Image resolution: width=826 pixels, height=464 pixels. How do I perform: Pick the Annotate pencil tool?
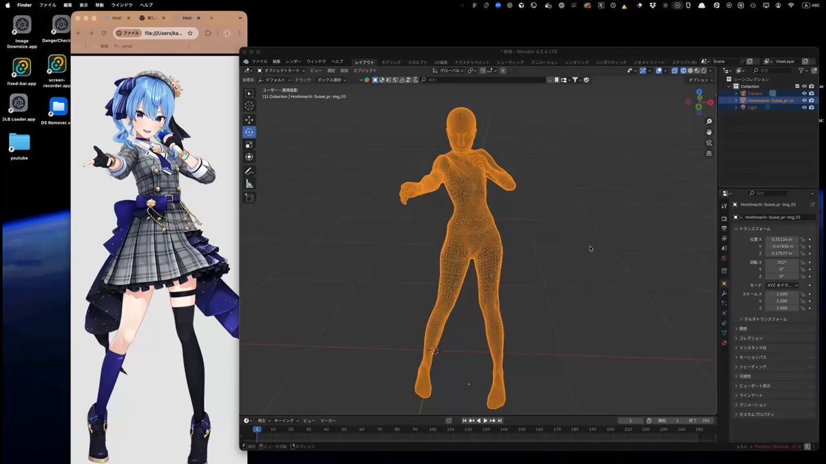click(x=249, y=171)
